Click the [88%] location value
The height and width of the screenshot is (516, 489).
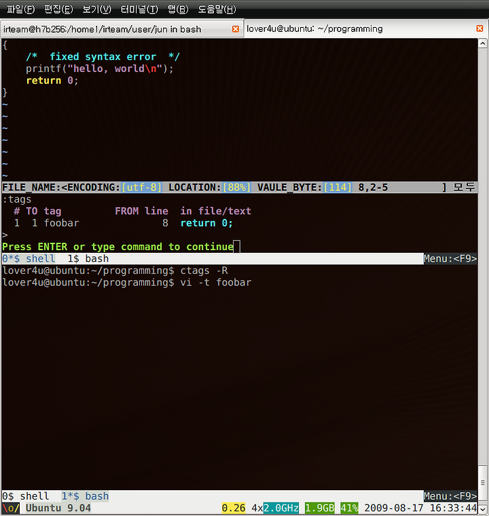tap(236, 187)
